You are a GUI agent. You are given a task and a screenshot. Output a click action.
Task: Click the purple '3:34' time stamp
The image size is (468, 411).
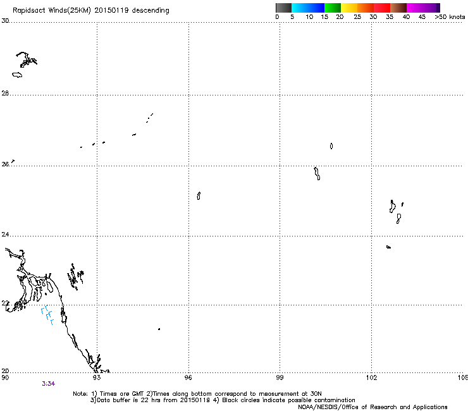48,384
